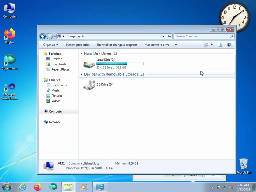Screen dimensions: 256x192
Task: Open the recent pages dropdown arrow
Action: pos(54,36)
